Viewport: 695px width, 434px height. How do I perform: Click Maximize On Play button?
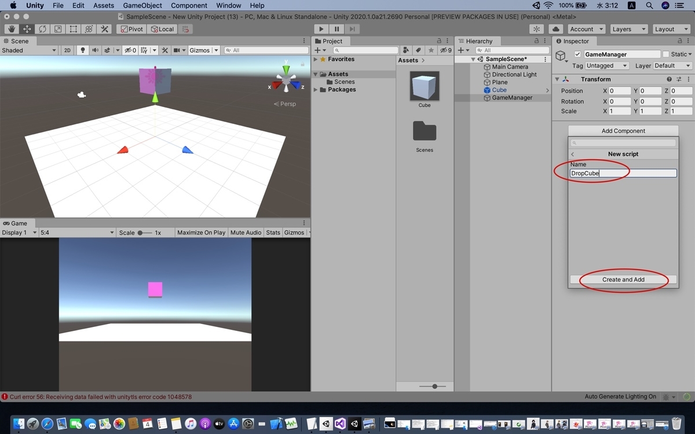coord(201,233)
